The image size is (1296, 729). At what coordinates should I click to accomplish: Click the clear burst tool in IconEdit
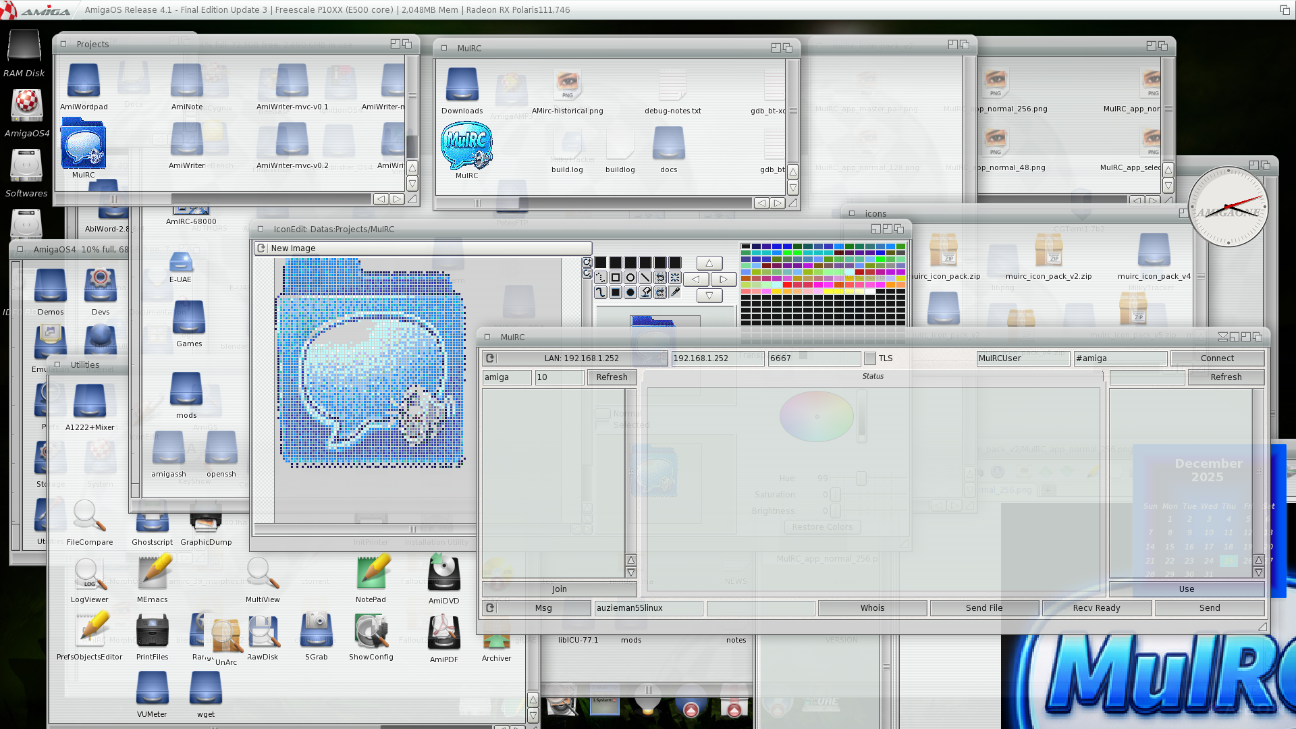tap(675, 277)
